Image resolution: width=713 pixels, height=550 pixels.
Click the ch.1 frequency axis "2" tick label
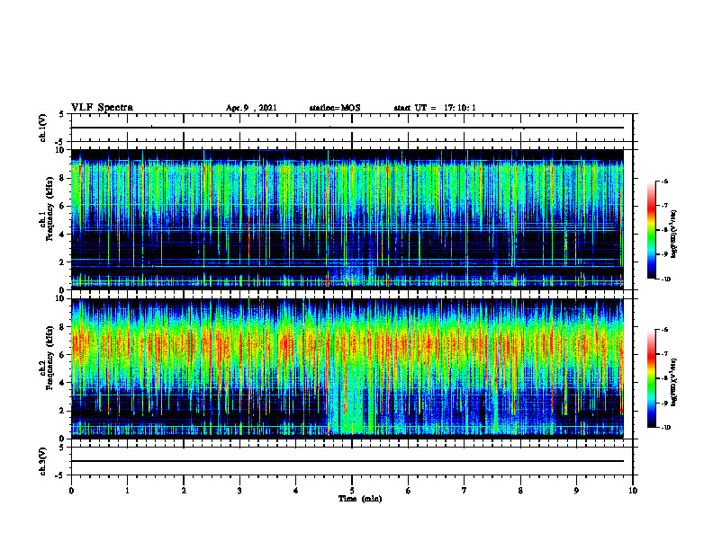[x=63, y=262]
